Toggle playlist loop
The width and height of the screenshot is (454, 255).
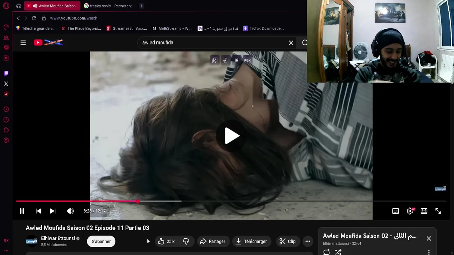(327, 252)
